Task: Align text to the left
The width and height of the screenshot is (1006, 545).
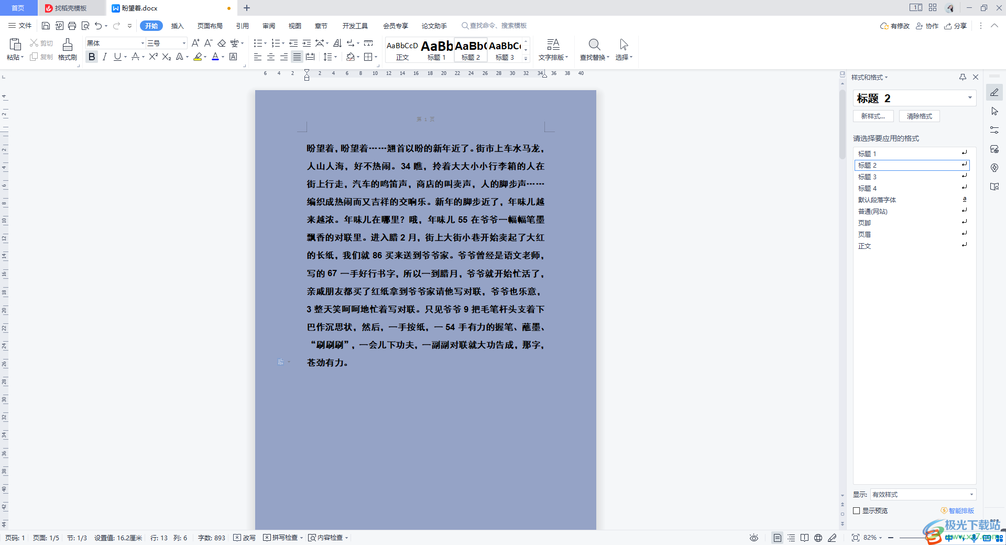Action: click(257, 57)
